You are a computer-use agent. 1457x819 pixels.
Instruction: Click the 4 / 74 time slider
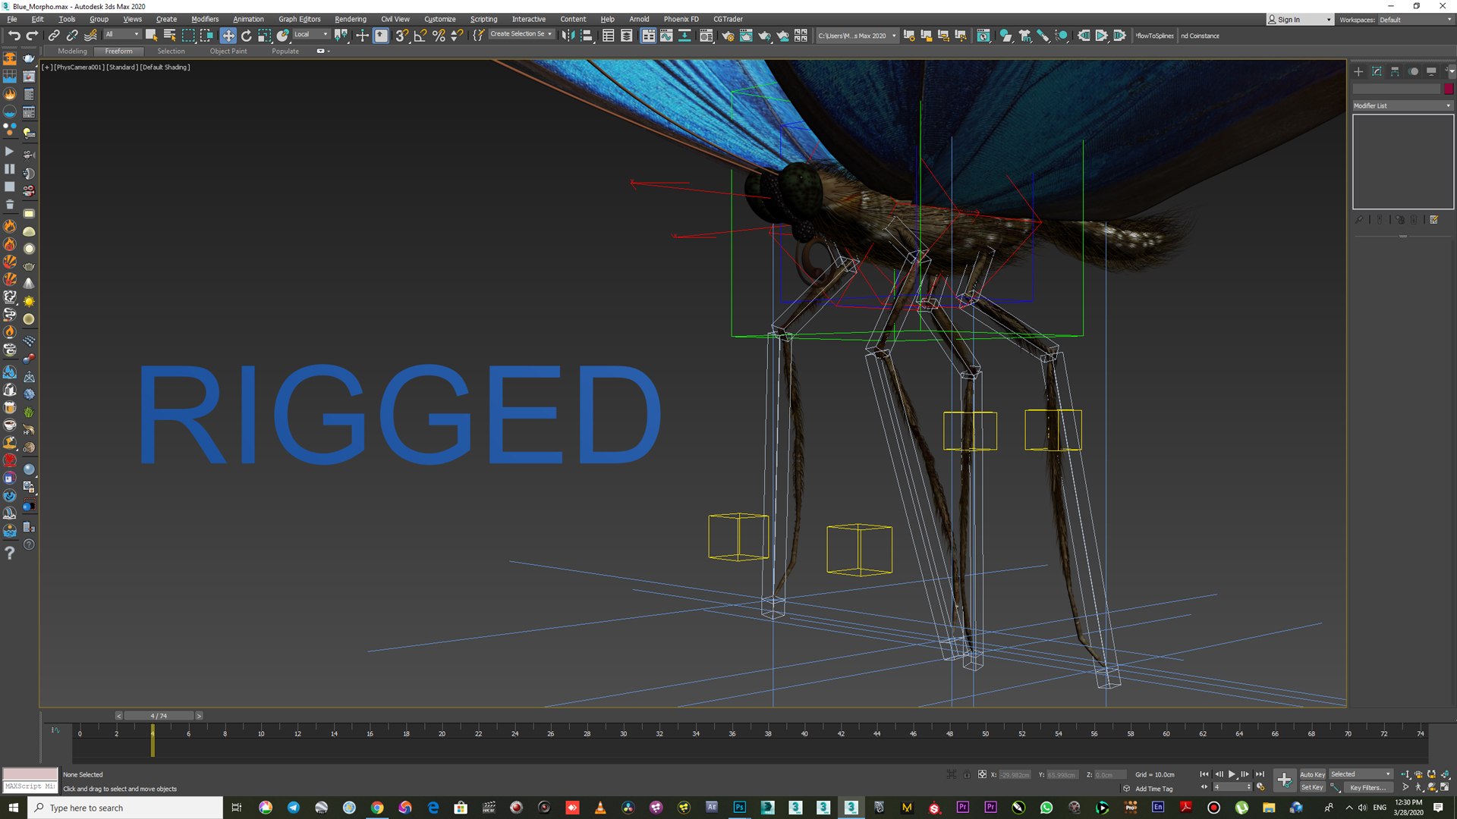pyautogui.click(x=159, y=715)
